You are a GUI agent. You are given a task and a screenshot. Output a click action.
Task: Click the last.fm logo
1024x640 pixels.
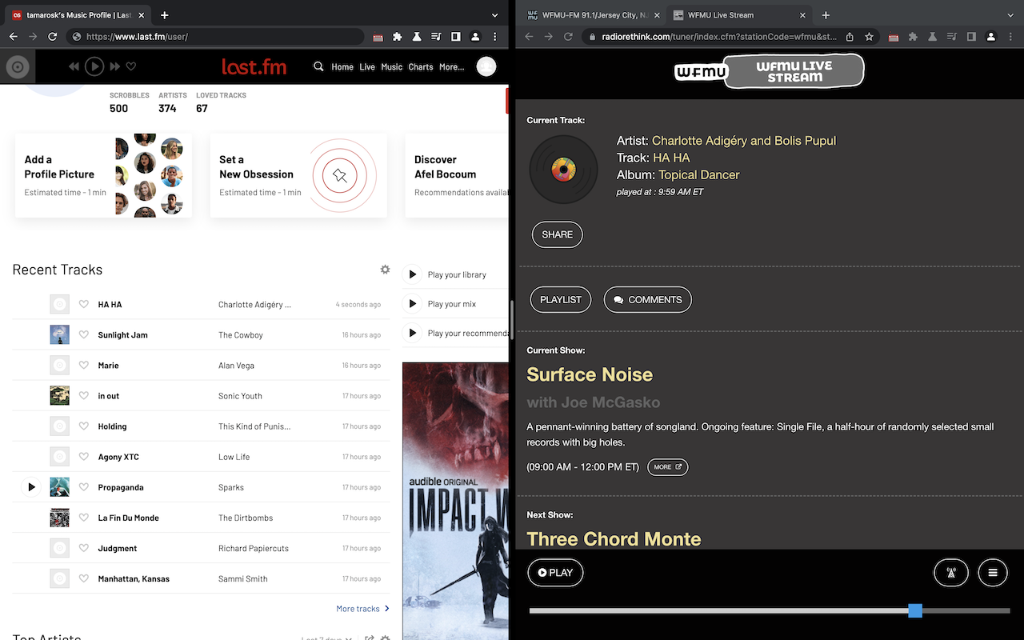254,67
